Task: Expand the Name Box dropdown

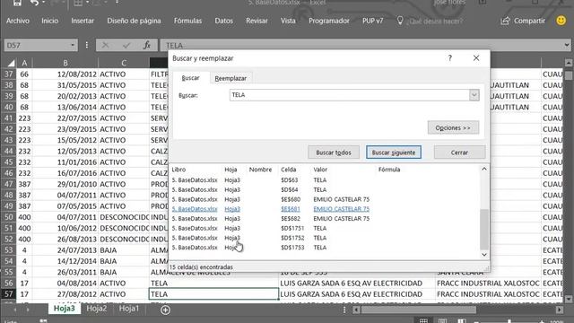Action: [x=73, y=45]
